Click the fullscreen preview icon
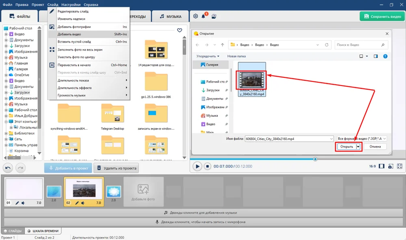 click(400, 166)
